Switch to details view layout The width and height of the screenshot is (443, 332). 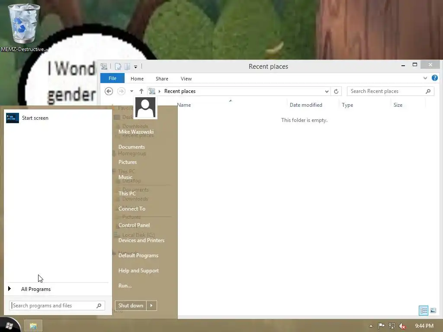coord(424,310)
